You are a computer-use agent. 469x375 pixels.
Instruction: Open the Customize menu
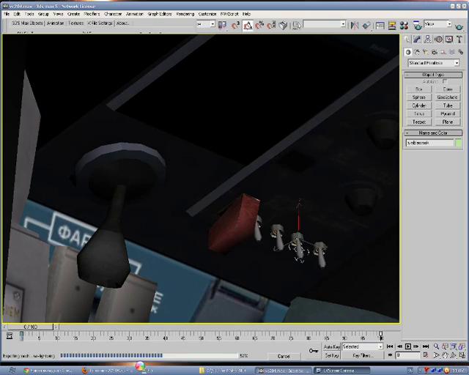pos(207,14)
